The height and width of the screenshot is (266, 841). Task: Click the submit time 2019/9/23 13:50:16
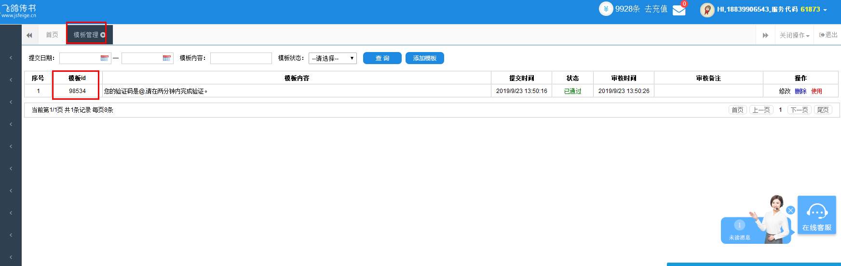[522, 91]
